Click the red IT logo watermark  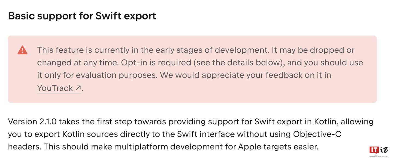pyautogui.click(x=374, y=150)
